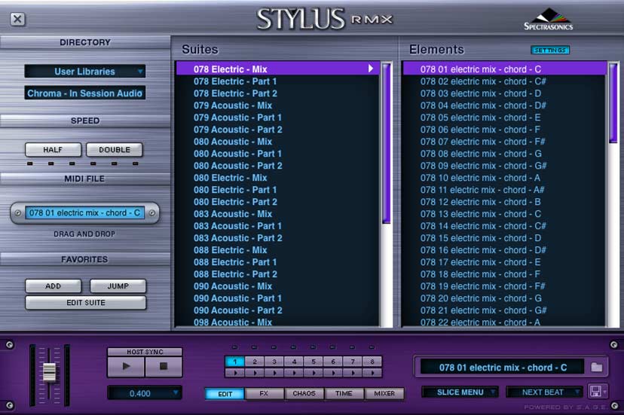This screenshot has width=624, height=415.
Task: Click the X close icon at the top left
Action: (17, 19)
